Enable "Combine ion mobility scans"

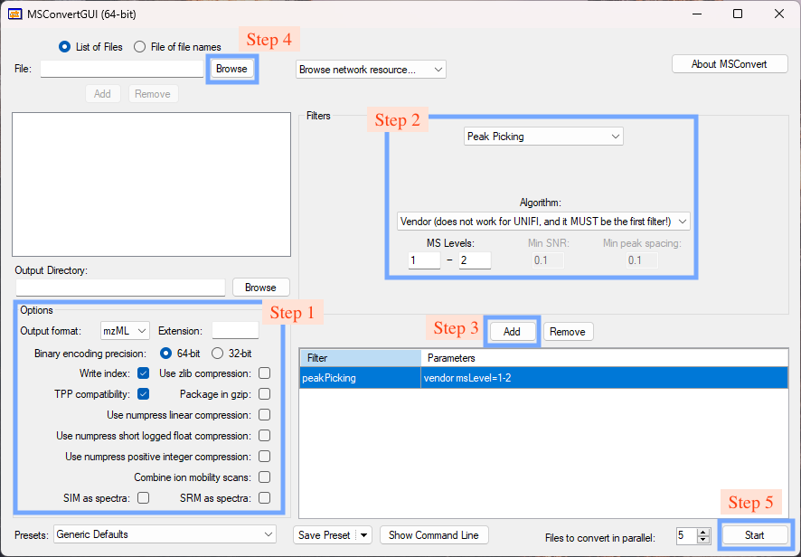(x=264, y=477)
